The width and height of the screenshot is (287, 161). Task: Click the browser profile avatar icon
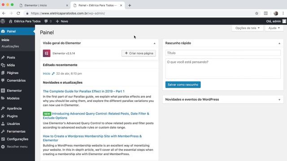(276, 13)
